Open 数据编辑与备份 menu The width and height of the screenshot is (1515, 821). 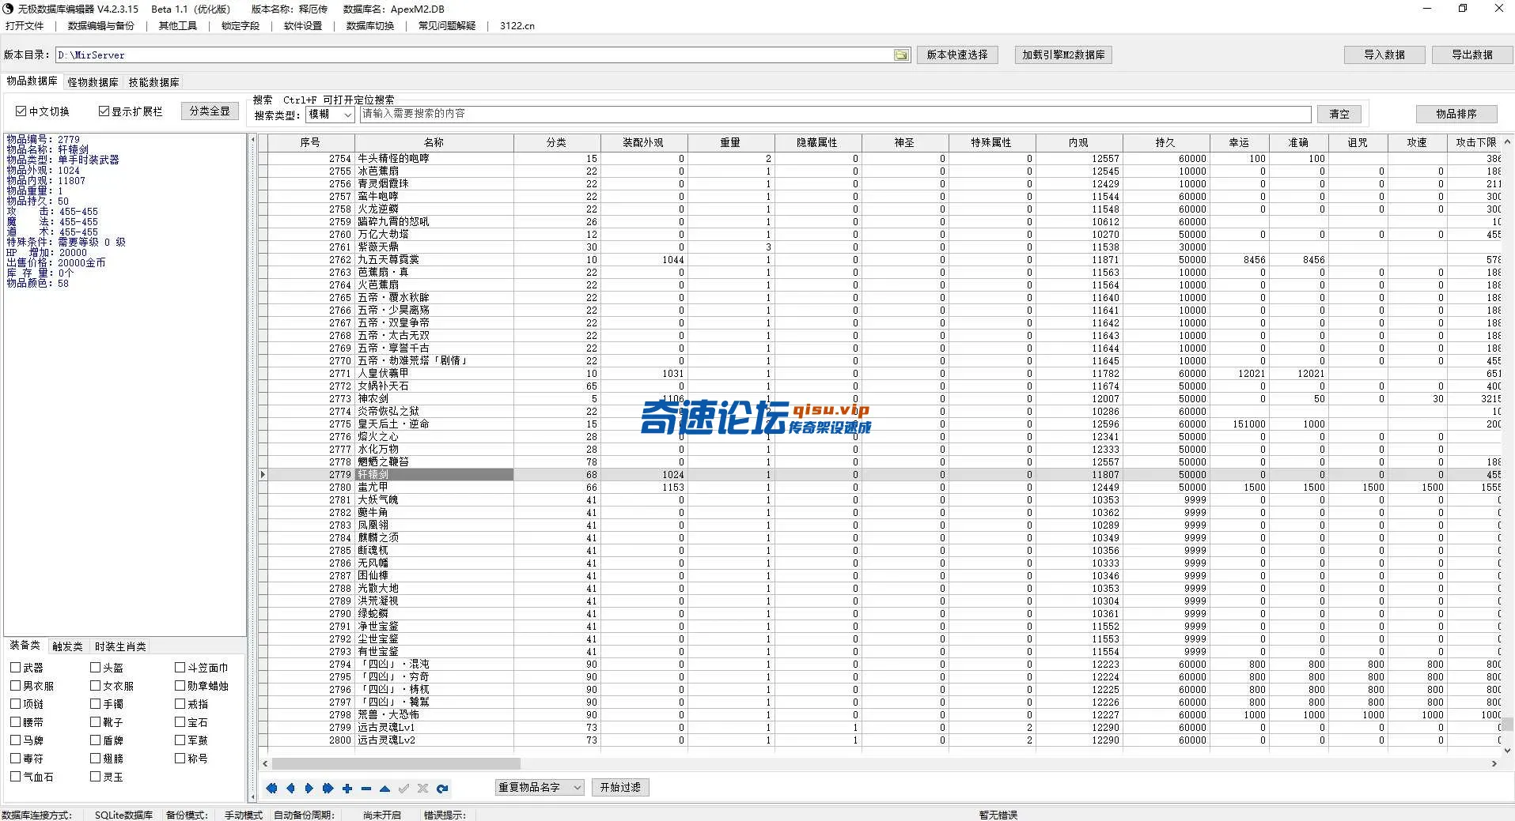[x=101, y=26]
